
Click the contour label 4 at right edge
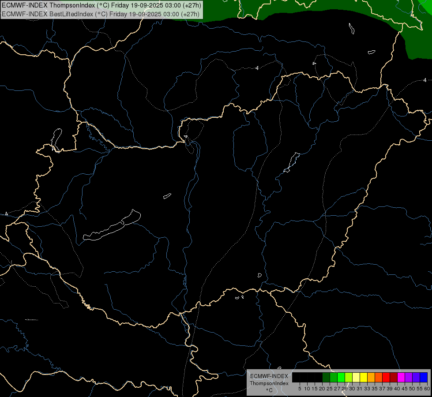(x=425, y=80)
